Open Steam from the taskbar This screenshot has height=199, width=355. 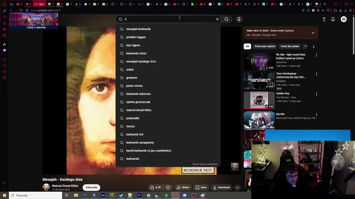tap(121, 195)
